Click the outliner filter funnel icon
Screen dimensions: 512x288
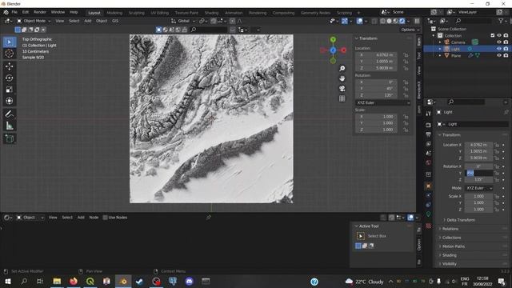coord(501,21)
